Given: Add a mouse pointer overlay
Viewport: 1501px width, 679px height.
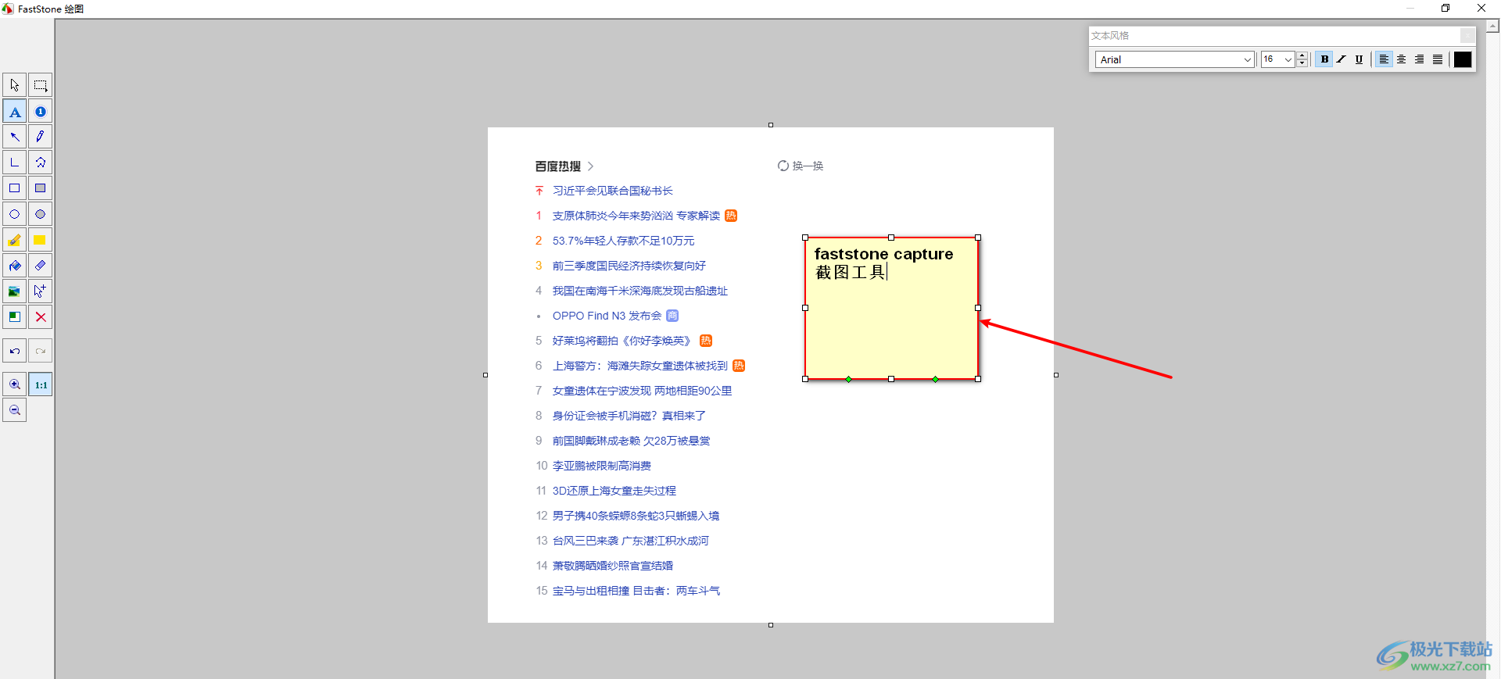Looking at the screenshot, I should (x=41, y=291).
